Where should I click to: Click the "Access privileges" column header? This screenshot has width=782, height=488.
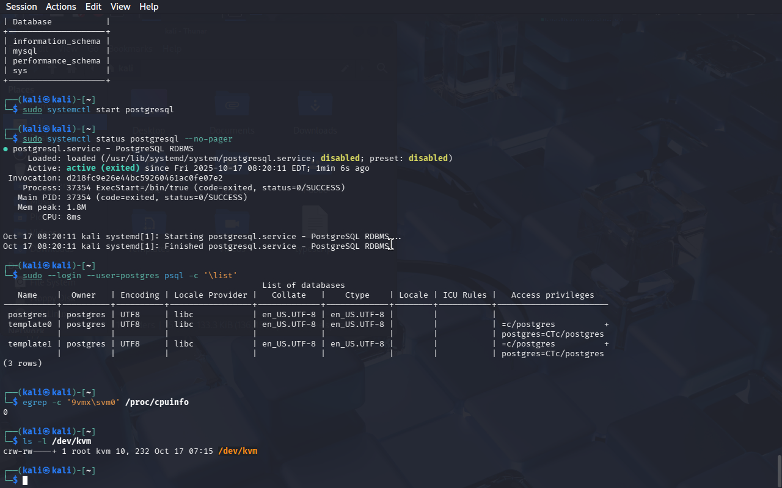(552, 295)
